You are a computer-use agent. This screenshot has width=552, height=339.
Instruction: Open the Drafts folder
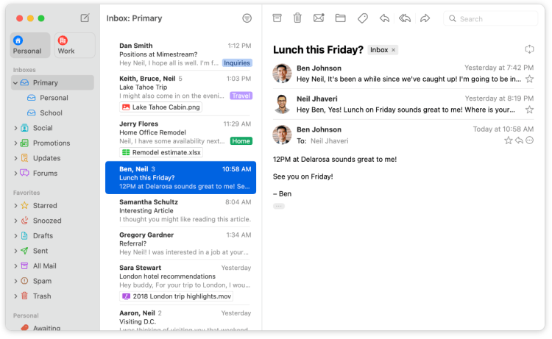click(53, 236)
